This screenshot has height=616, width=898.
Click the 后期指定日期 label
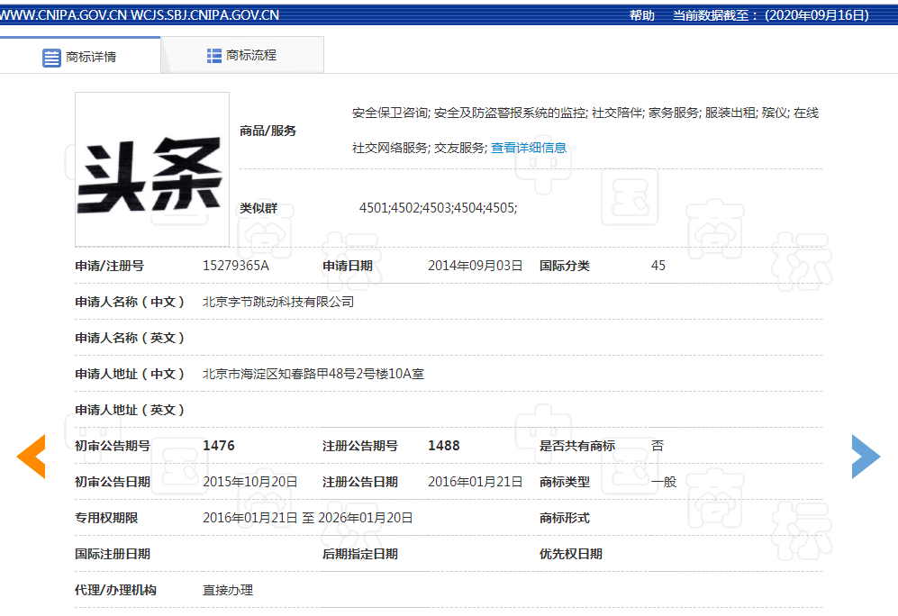pos(360,554)
